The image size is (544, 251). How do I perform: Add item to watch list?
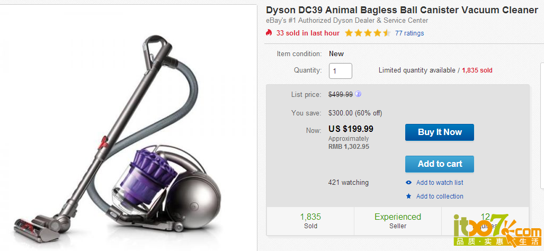(440, 182)
